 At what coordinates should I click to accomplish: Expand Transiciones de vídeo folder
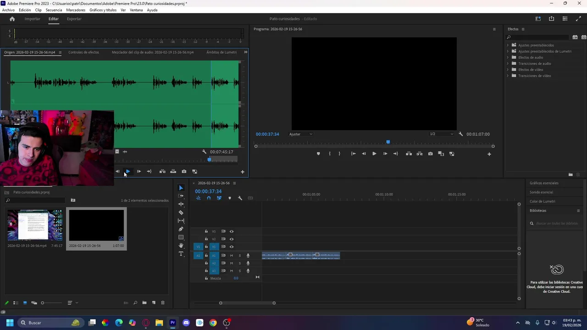click(508, 76)
